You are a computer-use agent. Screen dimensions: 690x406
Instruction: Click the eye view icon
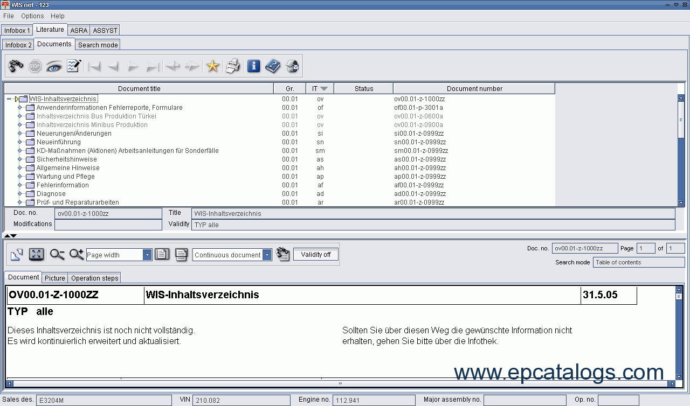[x=54, y=66]
